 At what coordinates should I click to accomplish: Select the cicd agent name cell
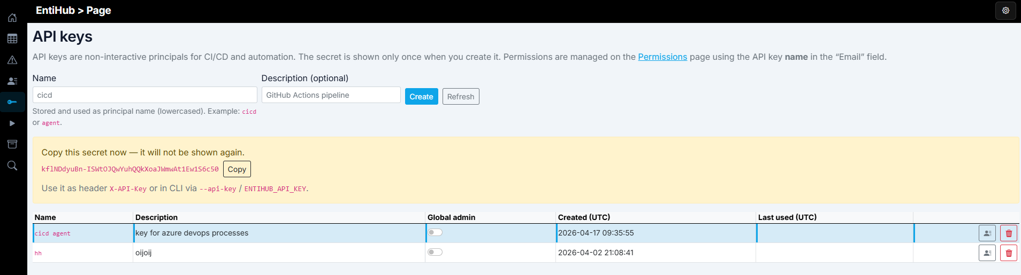click(x=83, y=233)
